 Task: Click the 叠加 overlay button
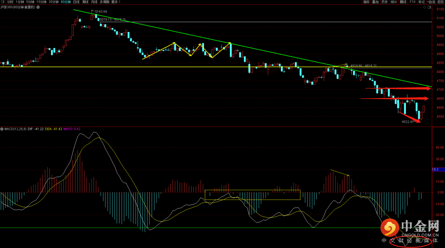[x=375, y=2]
